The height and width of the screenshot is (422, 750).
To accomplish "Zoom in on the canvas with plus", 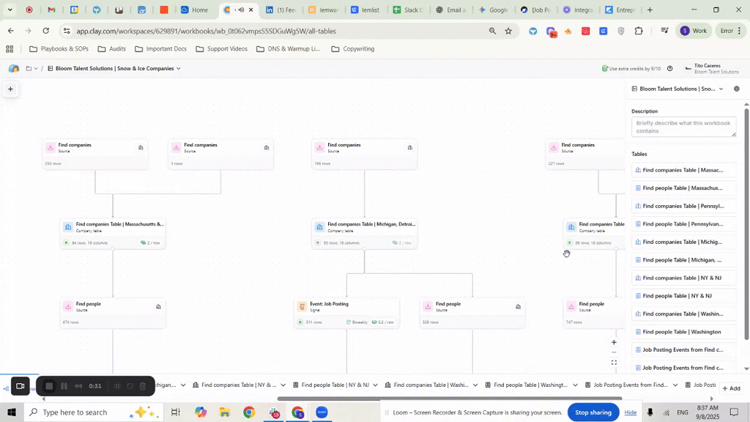I will [614, 342].
